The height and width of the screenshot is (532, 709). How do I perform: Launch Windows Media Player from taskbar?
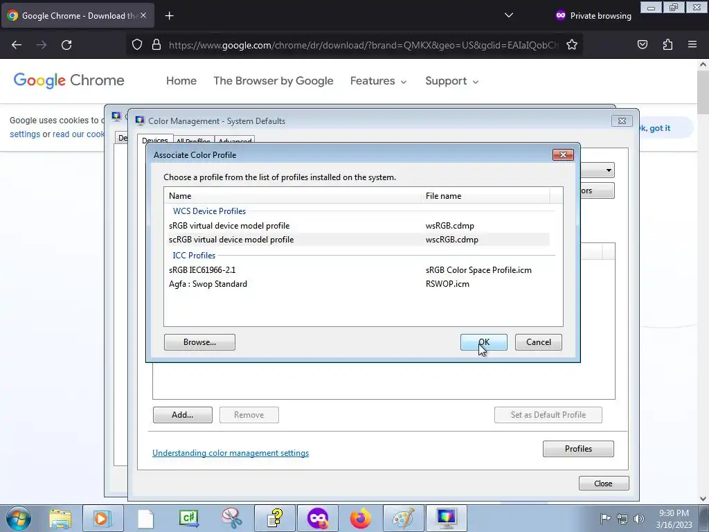[102, 518]
